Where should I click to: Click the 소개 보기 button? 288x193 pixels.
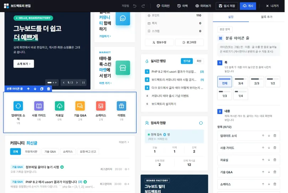[x=24, y=64]
